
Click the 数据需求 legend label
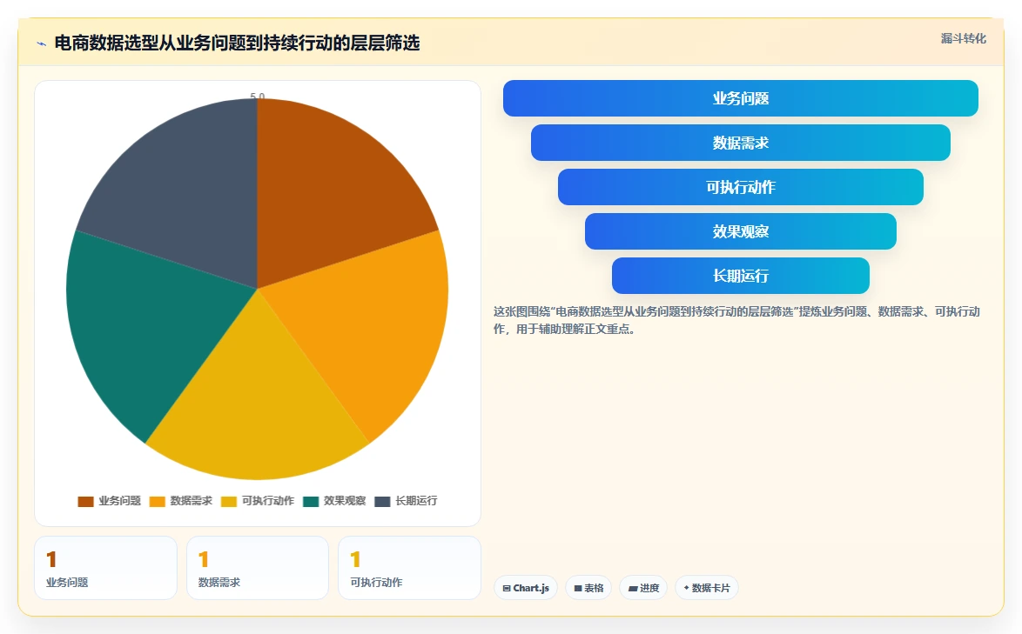[192, 501]
